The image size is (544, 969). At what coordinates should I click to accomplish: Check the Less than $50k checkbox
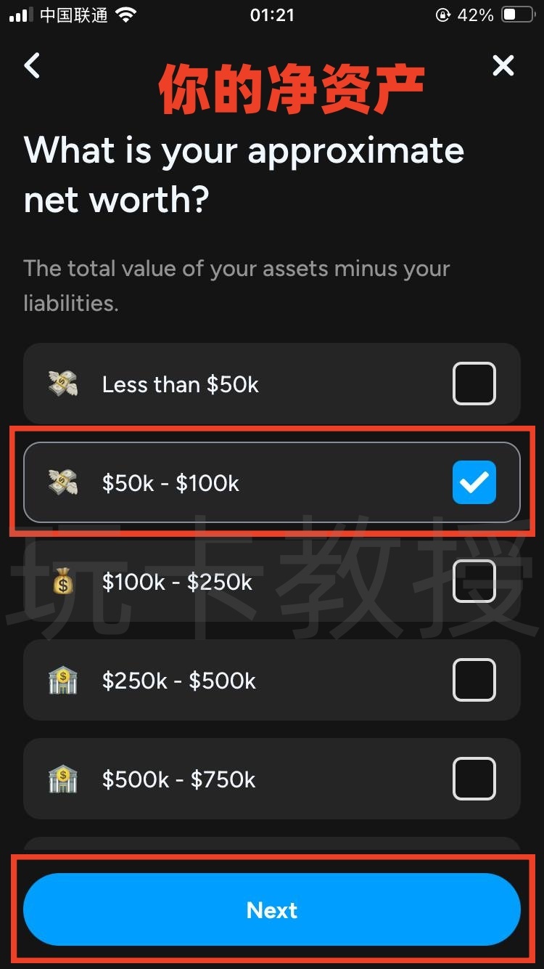[x=474, y=384]
